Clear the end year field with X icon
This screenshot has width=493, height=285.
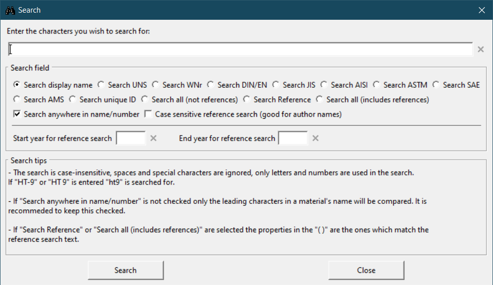pyautogui.click(x=315, y=138)
